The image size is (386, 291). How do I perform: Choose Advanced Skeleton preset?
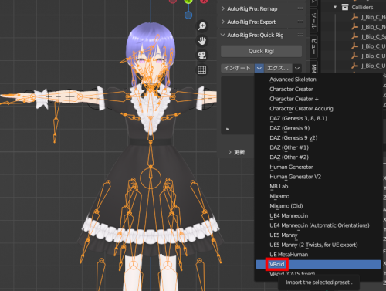[x=293, y=80]
